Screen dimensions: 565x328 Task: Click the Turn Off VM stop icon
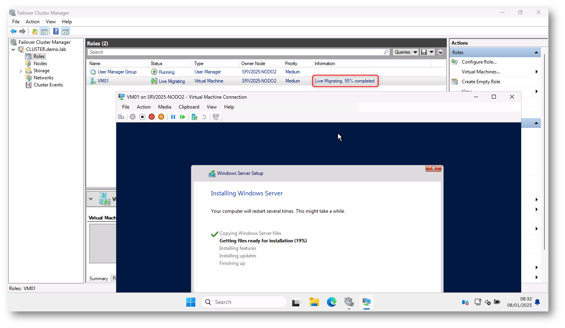coord(142,117)
